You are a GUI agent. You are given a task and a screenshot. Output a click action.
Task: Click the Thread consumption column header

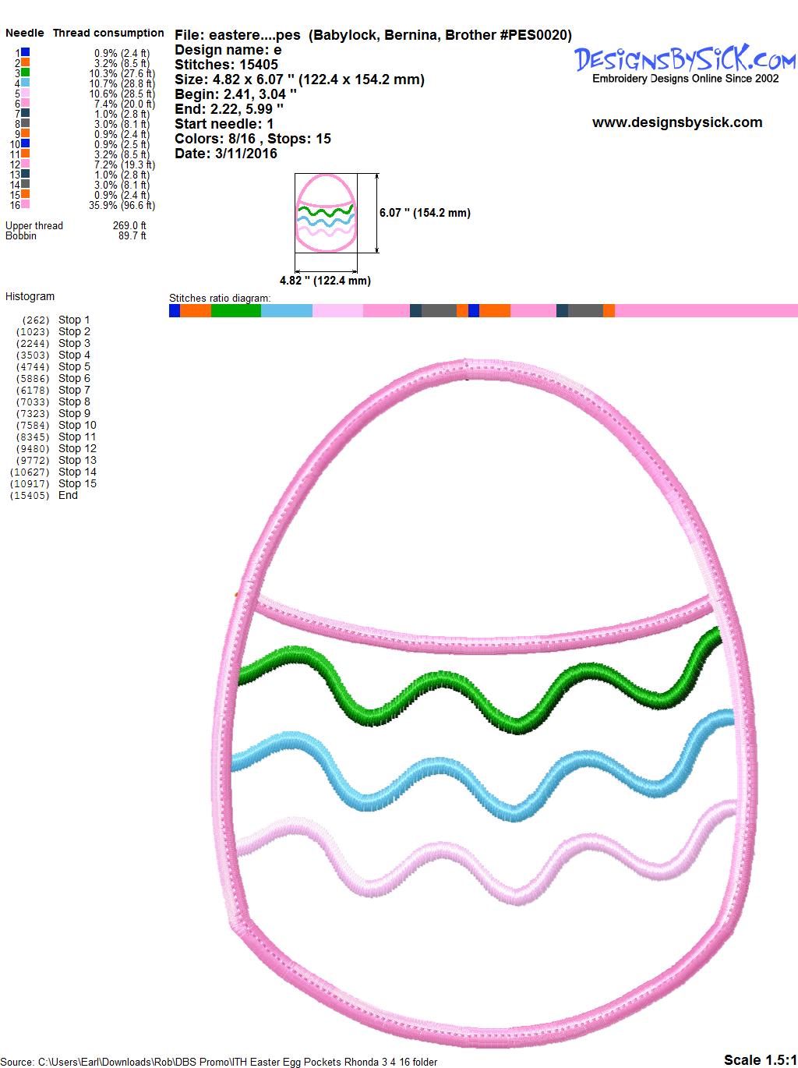point(108,33)
